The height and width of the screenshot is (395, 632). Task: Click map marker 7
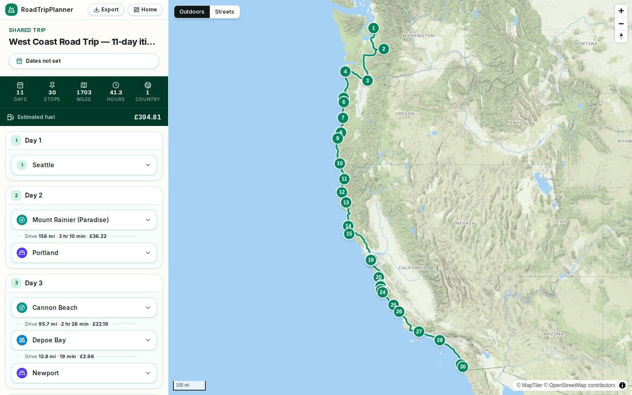(x=343, y=118)
